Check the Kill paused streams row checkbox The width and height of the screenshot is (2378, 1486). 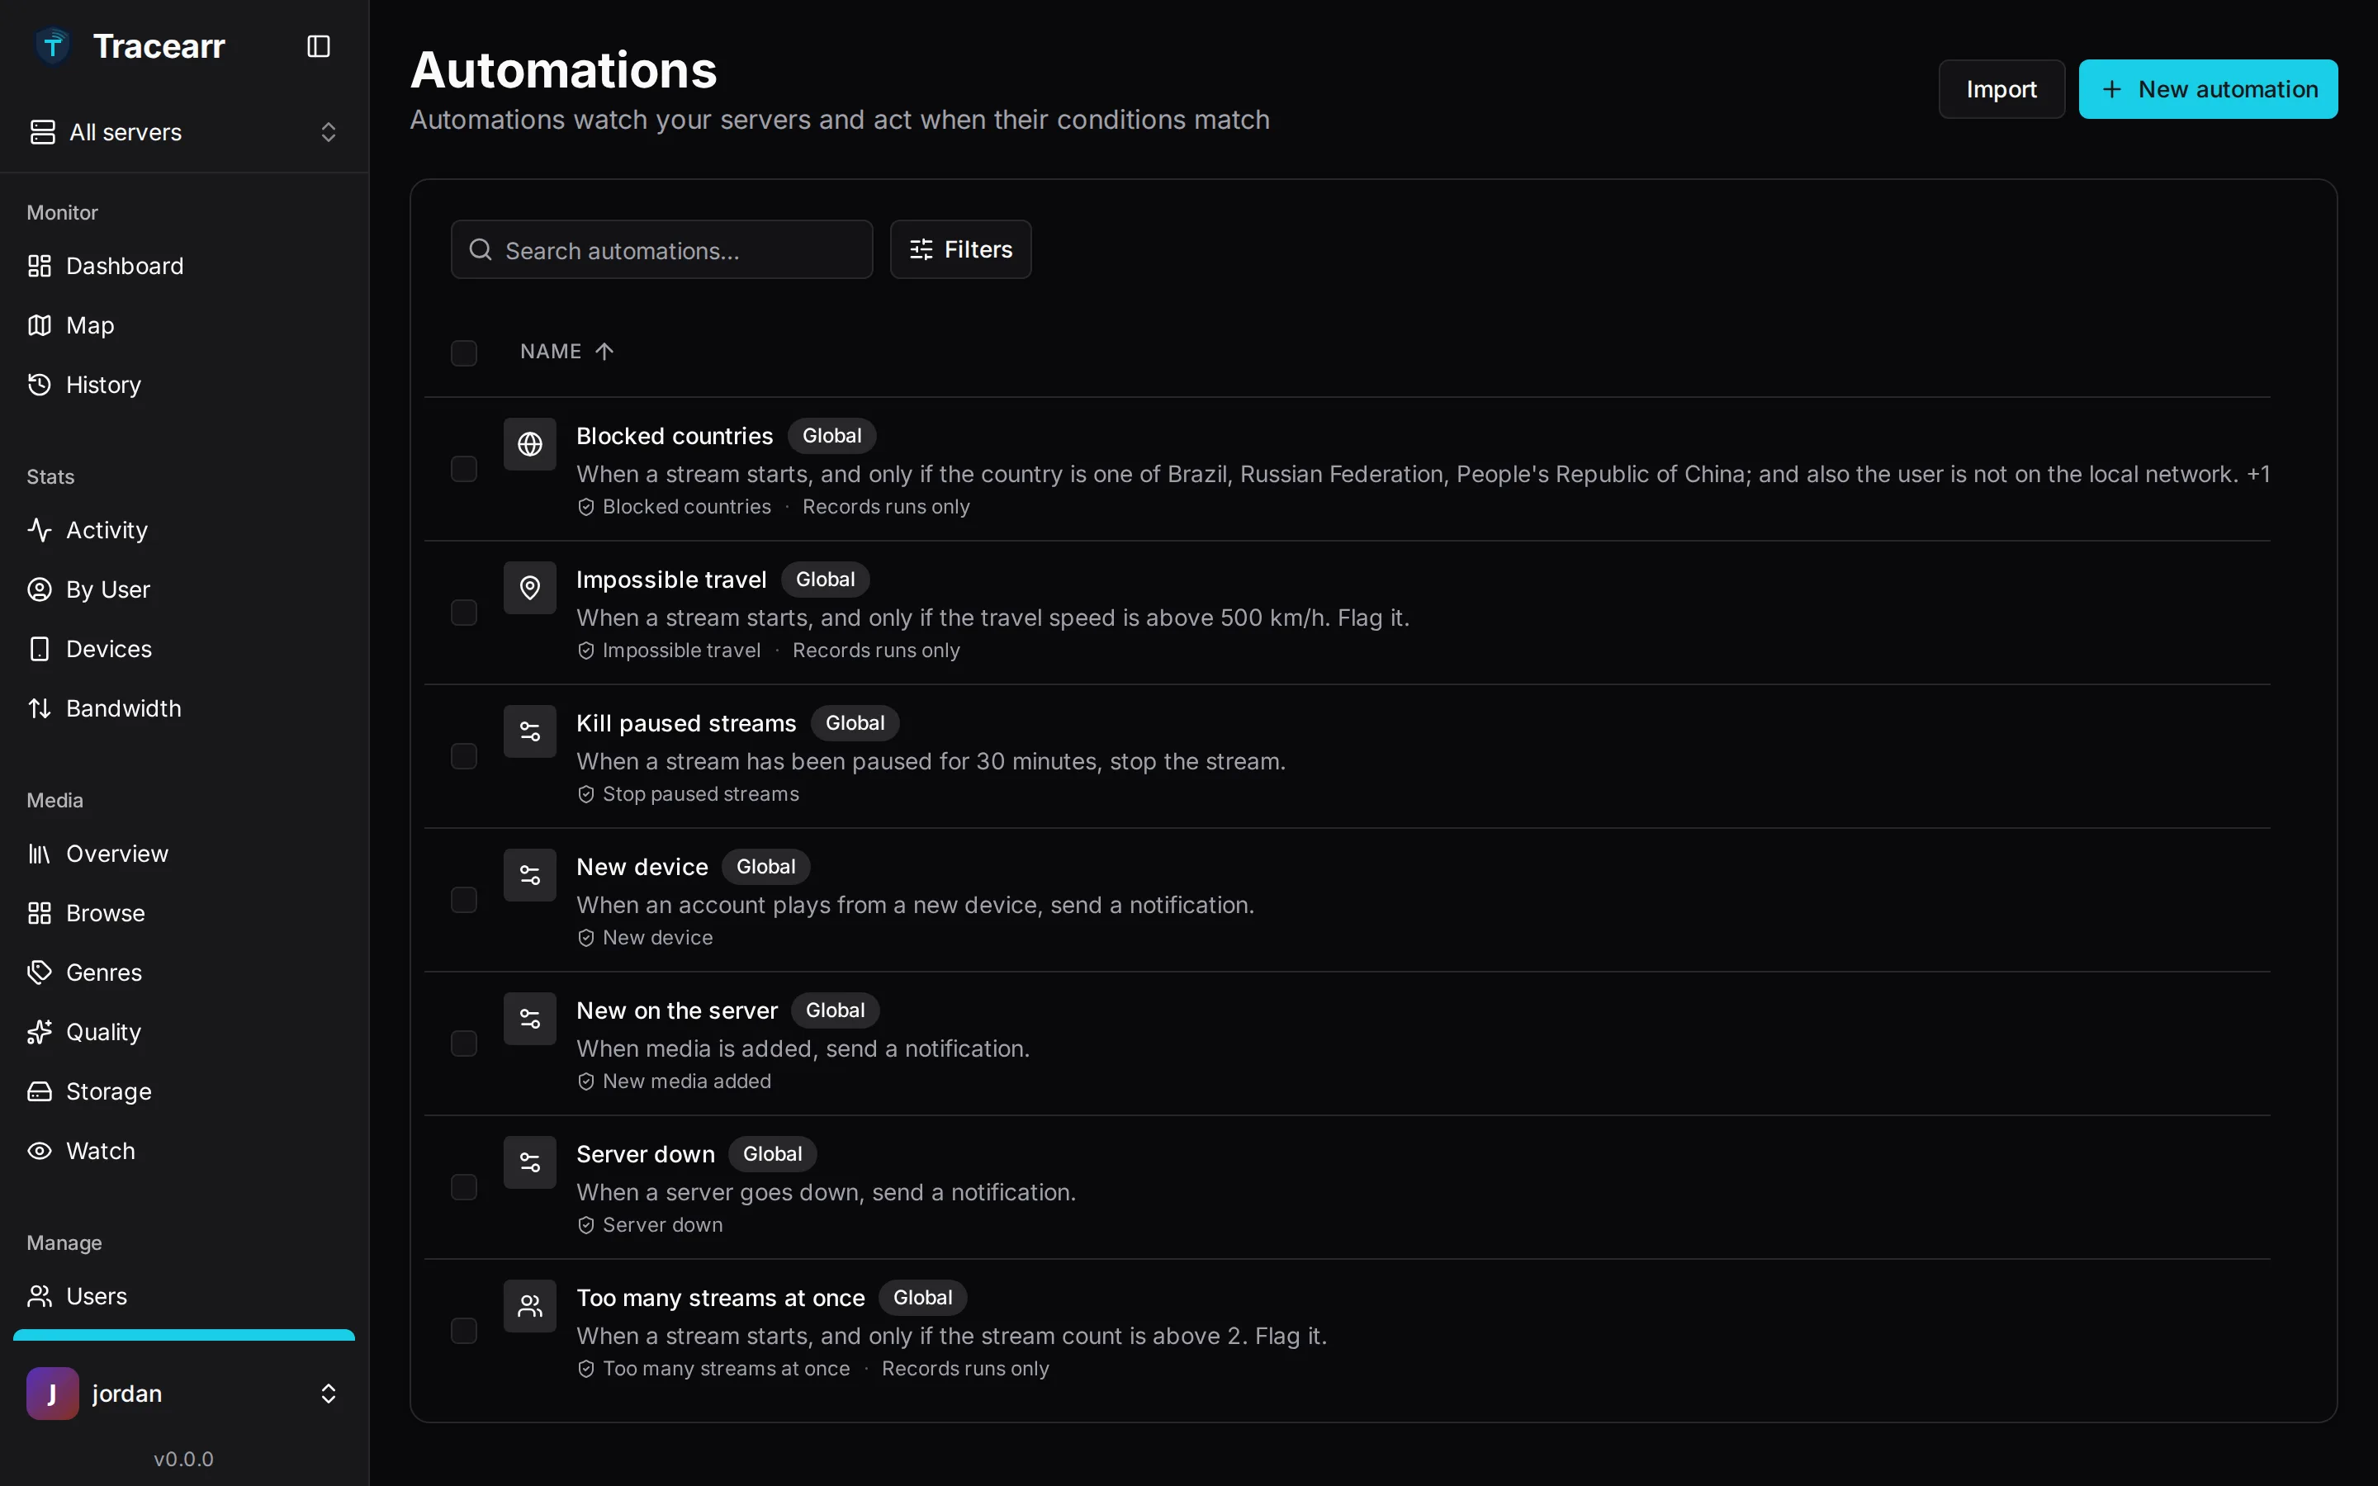(x=464, y=755)
